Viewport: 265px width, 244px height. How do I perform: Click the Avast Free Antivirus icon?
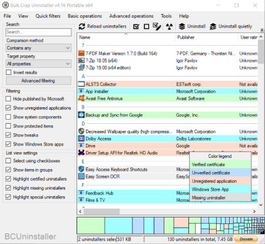[81, 98]
